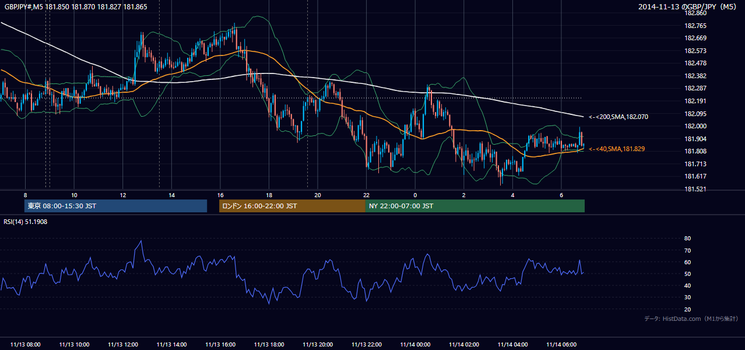Click the 40 SMA 181.829 label
Viewport: 745px width, 350px height.
[x=617, y=149]
